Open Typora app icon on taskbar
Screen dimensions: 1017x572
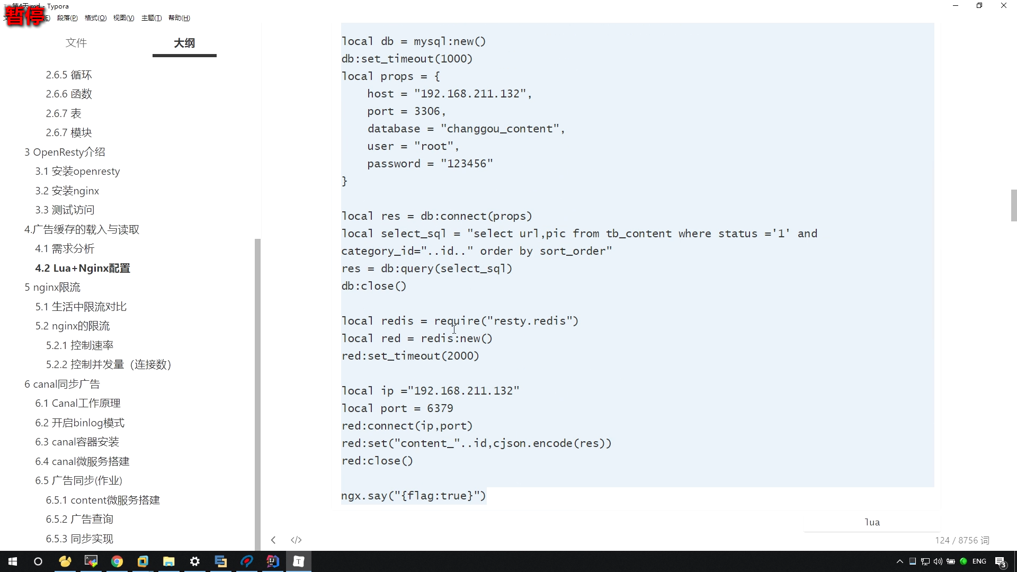(x=299, y=561)
